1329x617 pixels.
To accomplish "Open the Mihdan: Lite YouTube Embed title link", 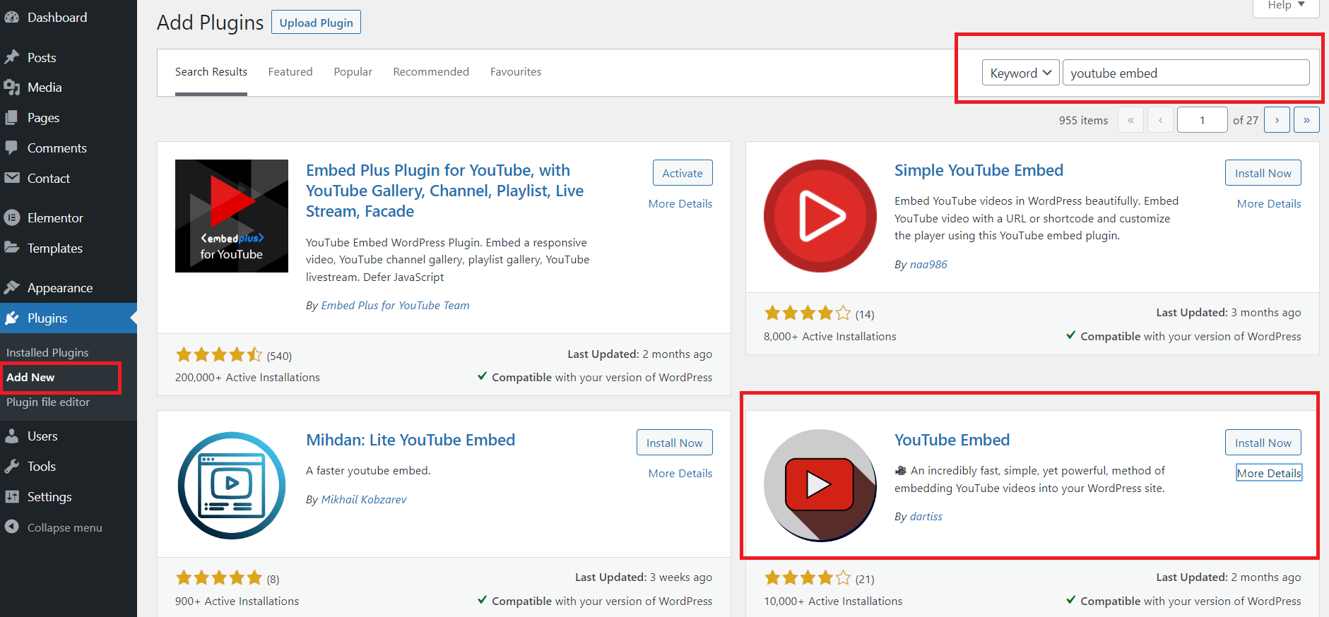I will click(x=410, y=440).
